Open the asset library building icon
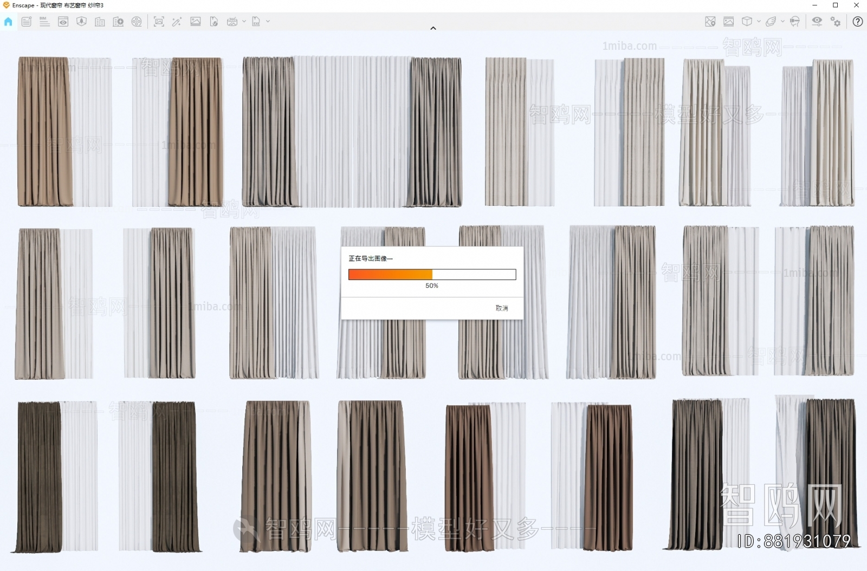The width and height of the screenshot is (867, 571). [100, 22]
